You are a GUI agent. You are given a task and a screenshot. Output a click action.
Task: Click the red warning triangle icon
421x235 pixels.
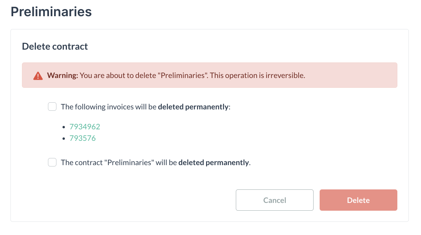point(38,76)
